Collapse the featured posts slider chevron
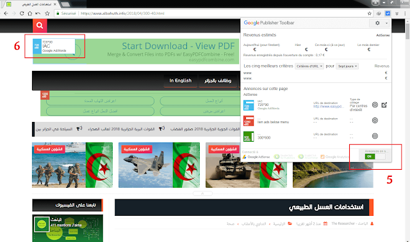 (x=202, y=193)
